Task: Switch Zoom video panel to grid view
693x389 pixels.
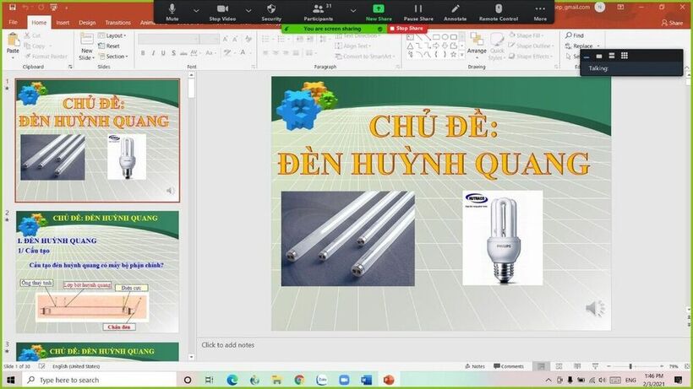Action: pos(624,56)
